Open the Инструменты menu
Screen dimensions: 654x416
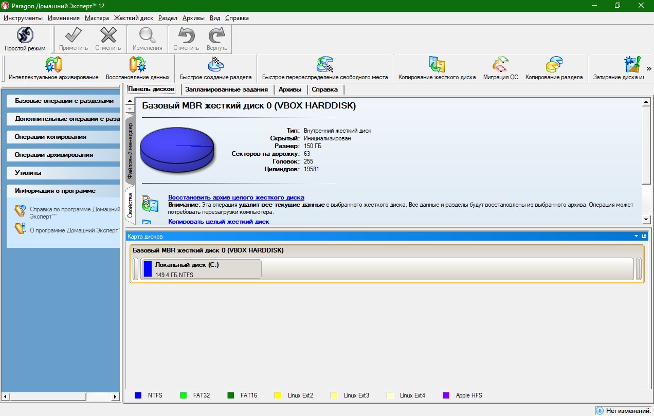23,17
